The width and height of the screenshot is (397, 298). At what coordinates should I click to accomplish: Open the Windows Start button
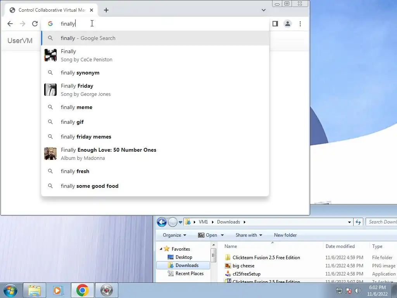[10, 290]
